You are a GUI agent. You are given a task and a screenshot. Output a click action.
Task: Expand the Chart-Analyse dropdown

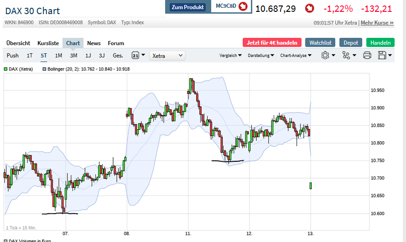coord(296,56)
